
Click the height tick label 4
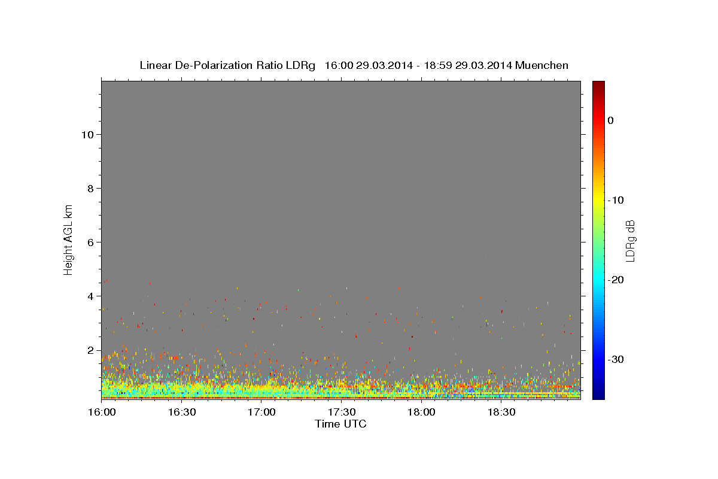pyautogui.click(x=91, y=296)
